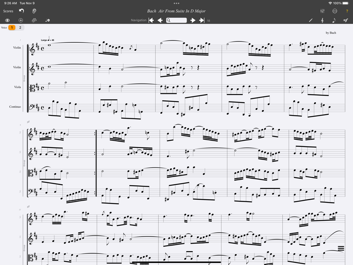Select the clef entry tool
353x265 pixels.
tap(322, 20)
